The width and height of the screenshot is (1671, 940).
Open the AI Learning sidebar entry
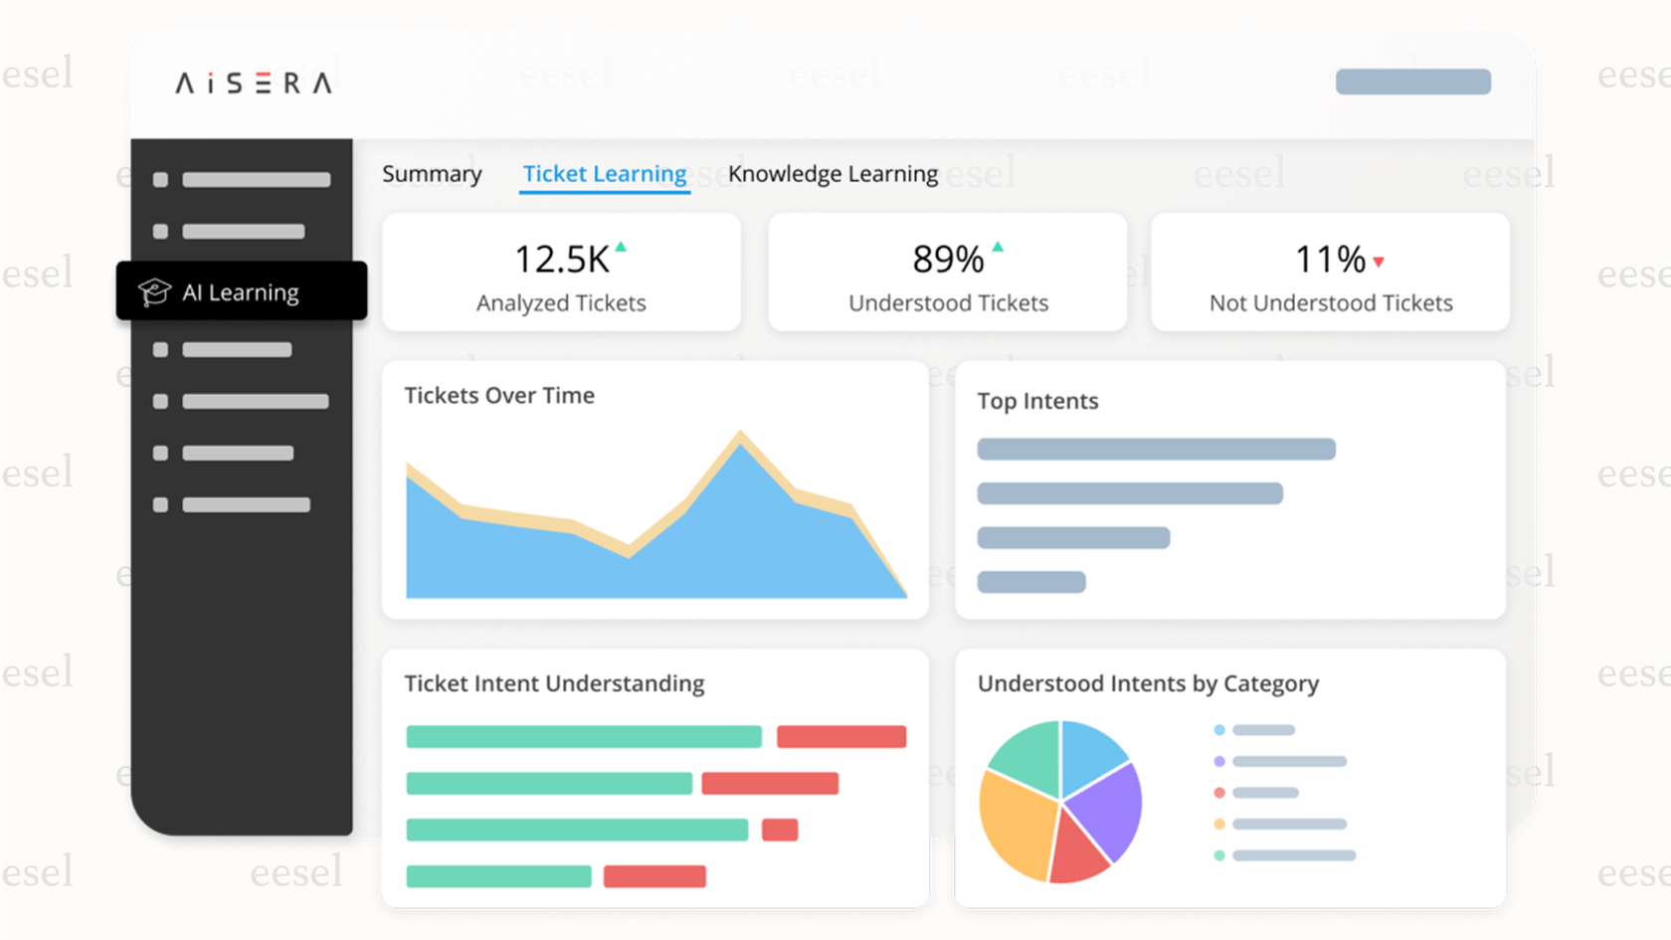242,291
